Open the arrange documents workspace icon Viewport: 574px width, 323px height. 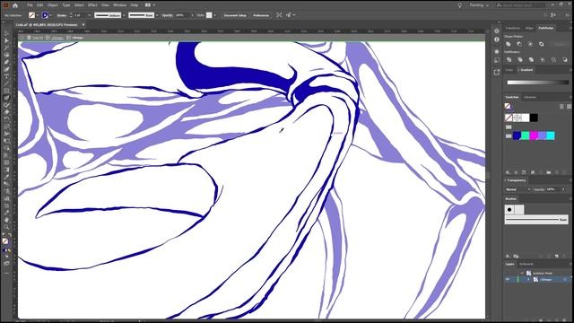(150, 5)
